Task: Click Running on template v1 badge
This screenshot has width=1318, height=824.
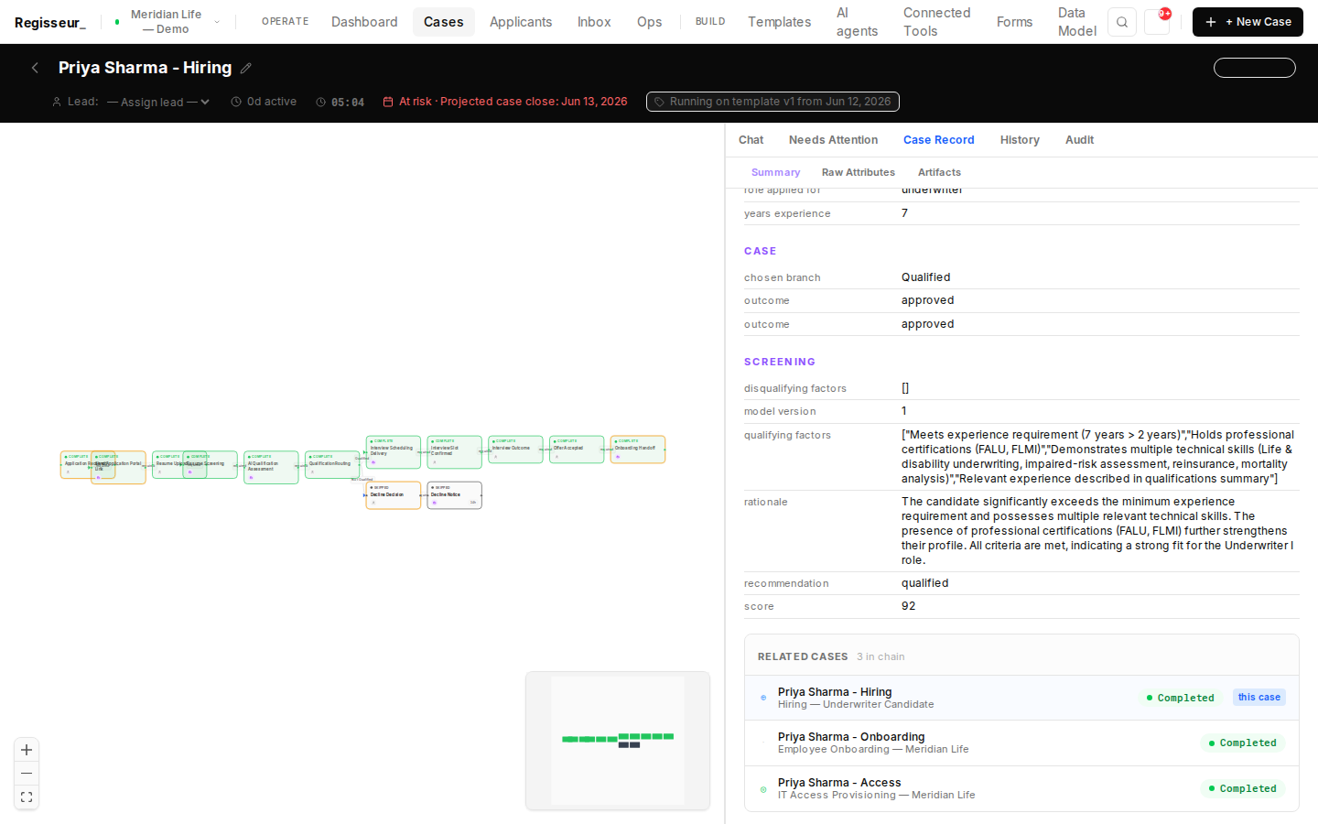Action: 772,102
